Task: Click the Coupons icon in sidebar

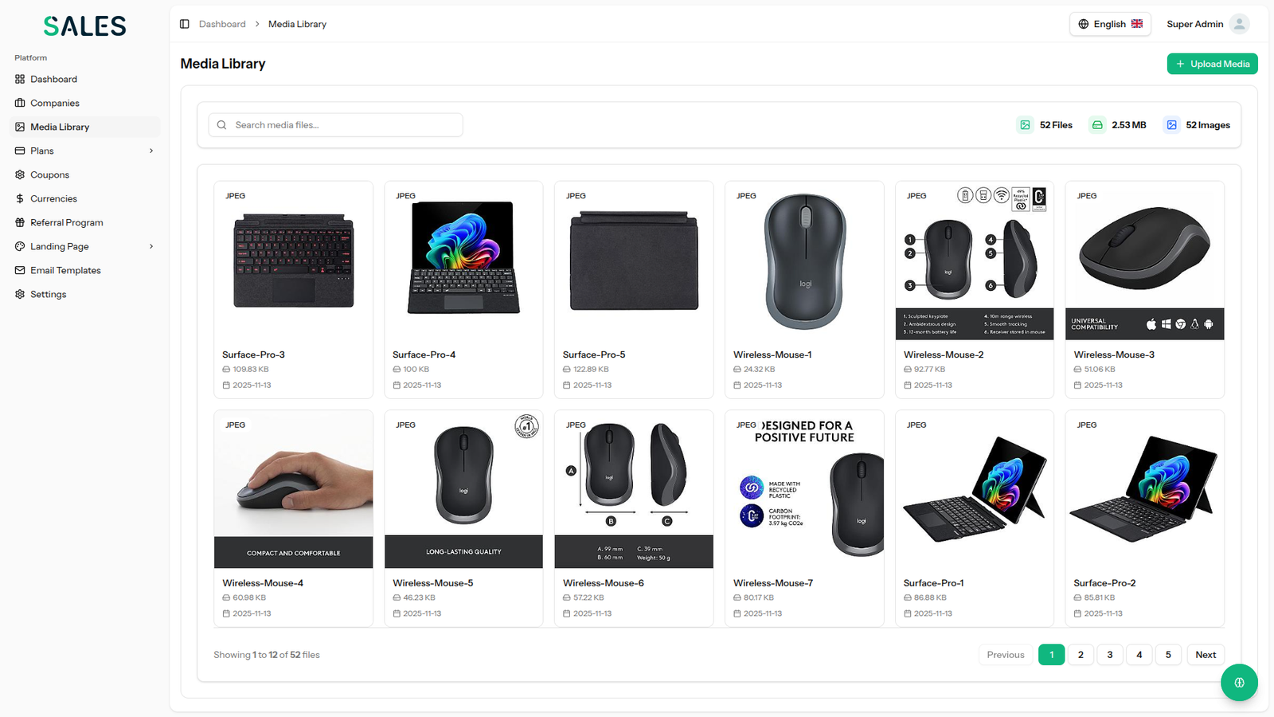Action: (20, 174)
